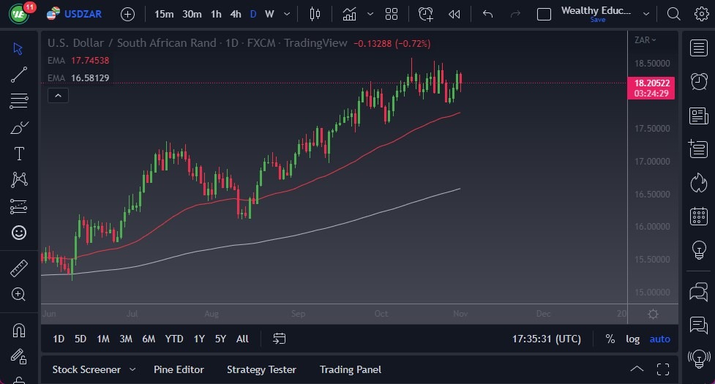Viewport: 715px width, 384px height.
Task: Open the chart patterns tool
Action: (x=19, y=180)
